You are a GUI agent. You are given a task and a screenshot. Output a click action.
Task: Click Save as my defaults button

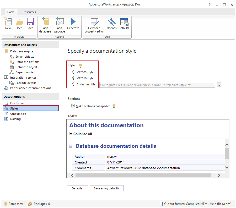[x=106, y=188]
